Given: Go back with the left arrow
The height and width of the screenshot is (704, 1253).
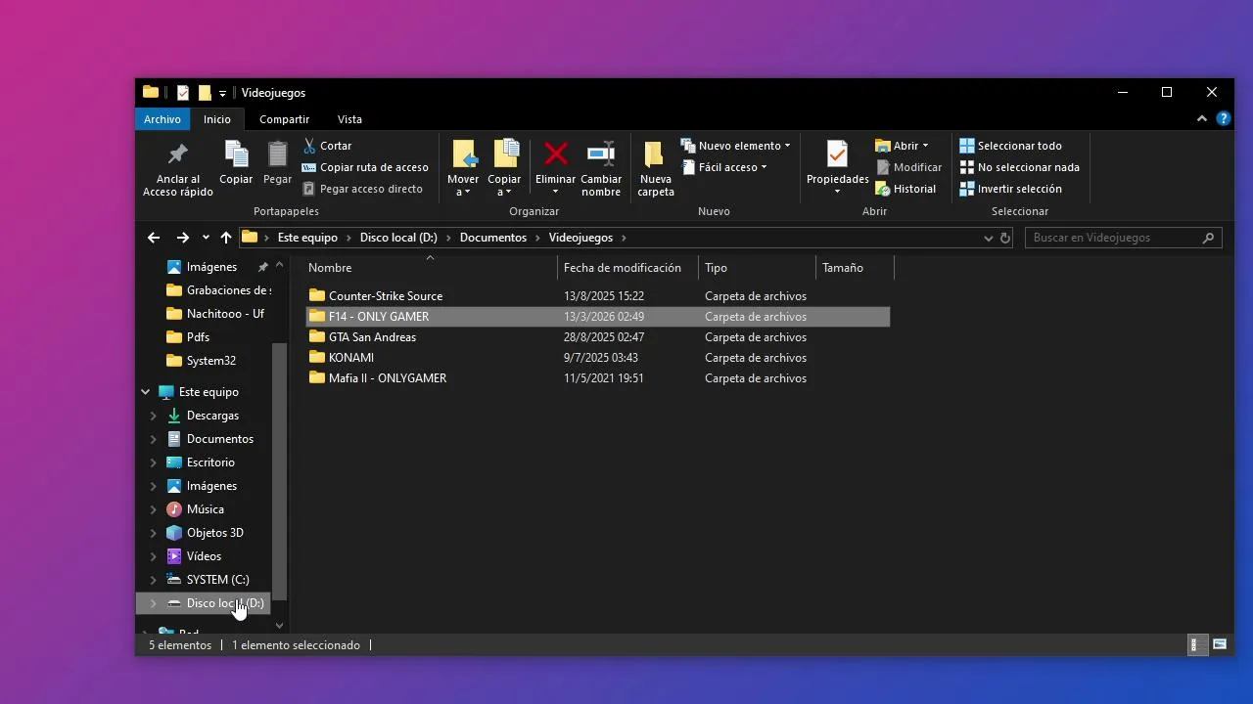Looking at the screenshot, I should point(154,238).
